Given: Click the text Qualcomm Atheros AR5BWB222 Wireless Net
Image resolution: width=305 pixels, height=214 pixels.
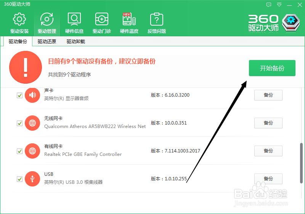Looking at the screenshot, I should point(95,126).
